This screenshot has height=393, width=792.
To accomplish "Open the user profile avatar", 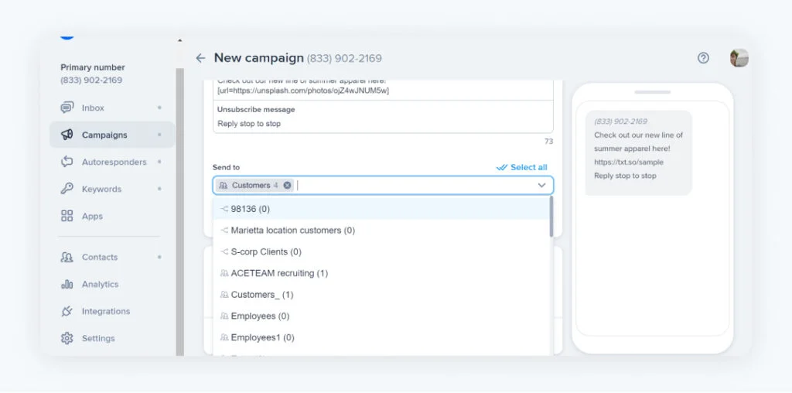I will (x=739, y=58).
